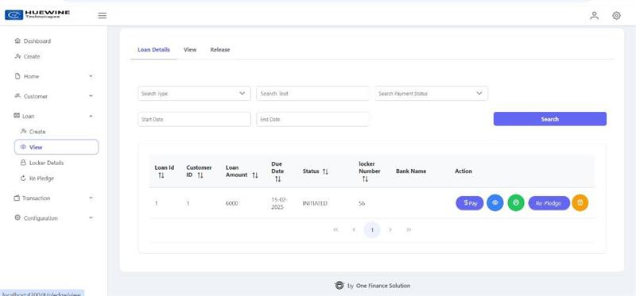Click the green print icon in Action
Screen dimensions: 636x296
(516, 203)
